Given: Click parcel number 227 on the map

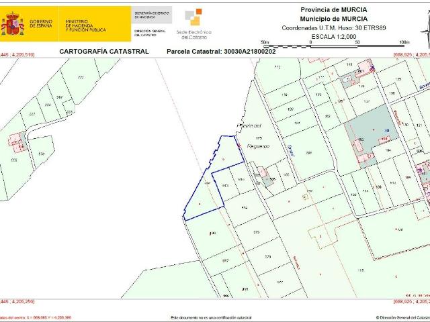Looking at the screenshot, I should [x=32, y=114].
